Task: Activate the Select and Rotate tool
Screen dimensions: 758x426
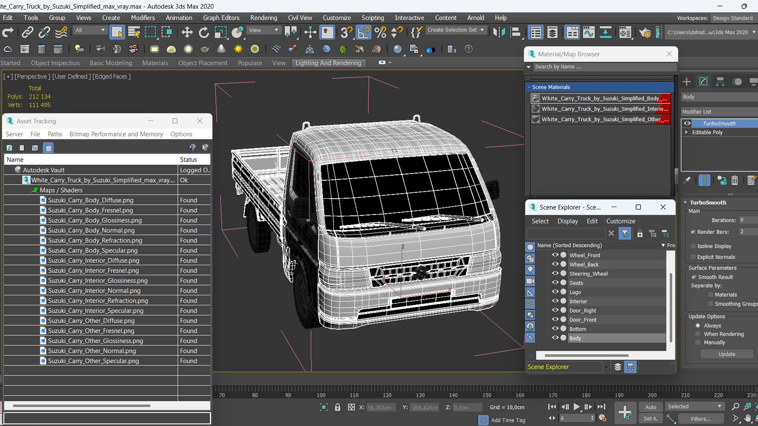Action: pyautogui.click(x=204, y=32)
